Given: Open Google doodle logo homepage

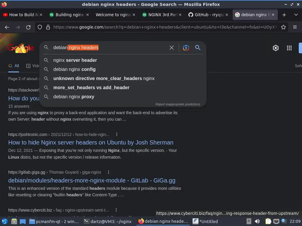Looking at the screenshot, I should point(20,48).
